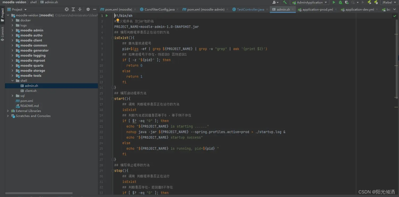Click the Build project hammer icon
This screenshot has width=399, height=197.
coord(285,2)
